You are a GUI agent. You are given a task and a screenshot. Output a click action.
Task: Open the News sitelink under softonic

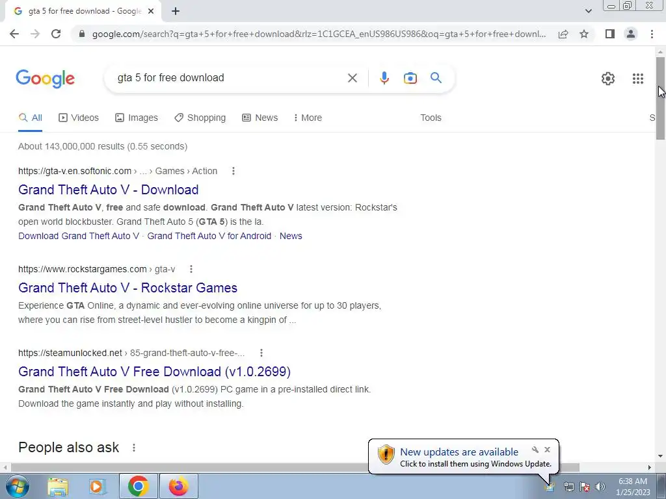coord(291,236)
